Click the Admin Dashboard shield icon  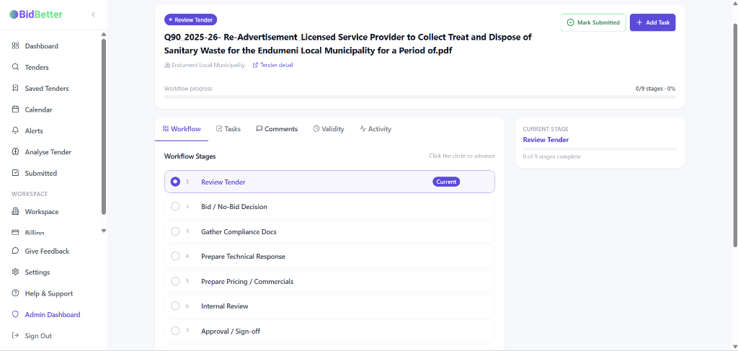(16, 314)
